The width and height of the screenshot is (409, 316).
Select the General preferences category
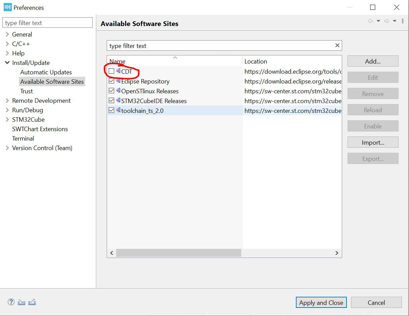coord(22,34)
